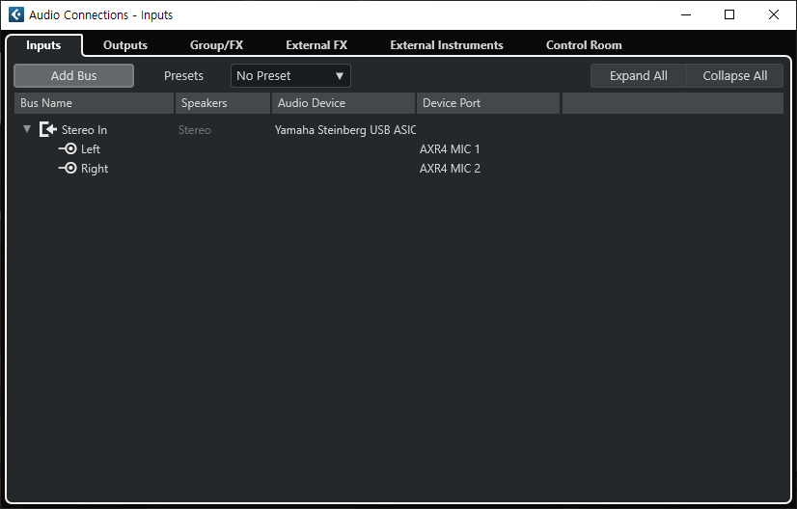Open the External Instruments tab

tap(447, 45)
